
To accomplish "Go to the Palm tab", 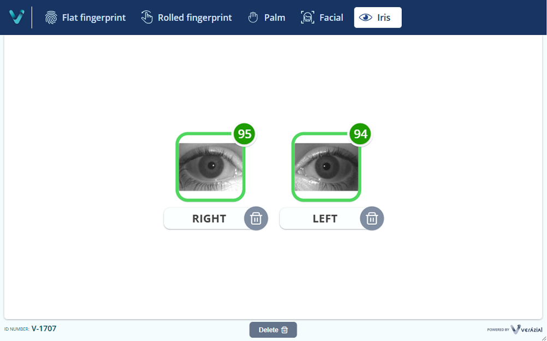I will [x=266, y=17].
